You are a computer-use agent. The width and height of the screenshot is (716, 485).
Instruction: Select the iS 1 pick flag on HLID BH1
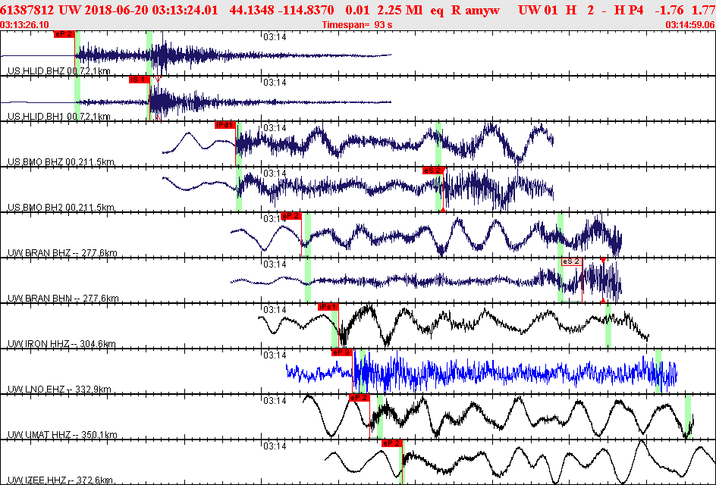coord(139,80)
